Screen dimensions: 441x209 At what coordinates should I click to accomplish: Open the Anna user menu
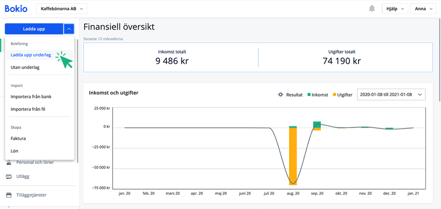423,9
